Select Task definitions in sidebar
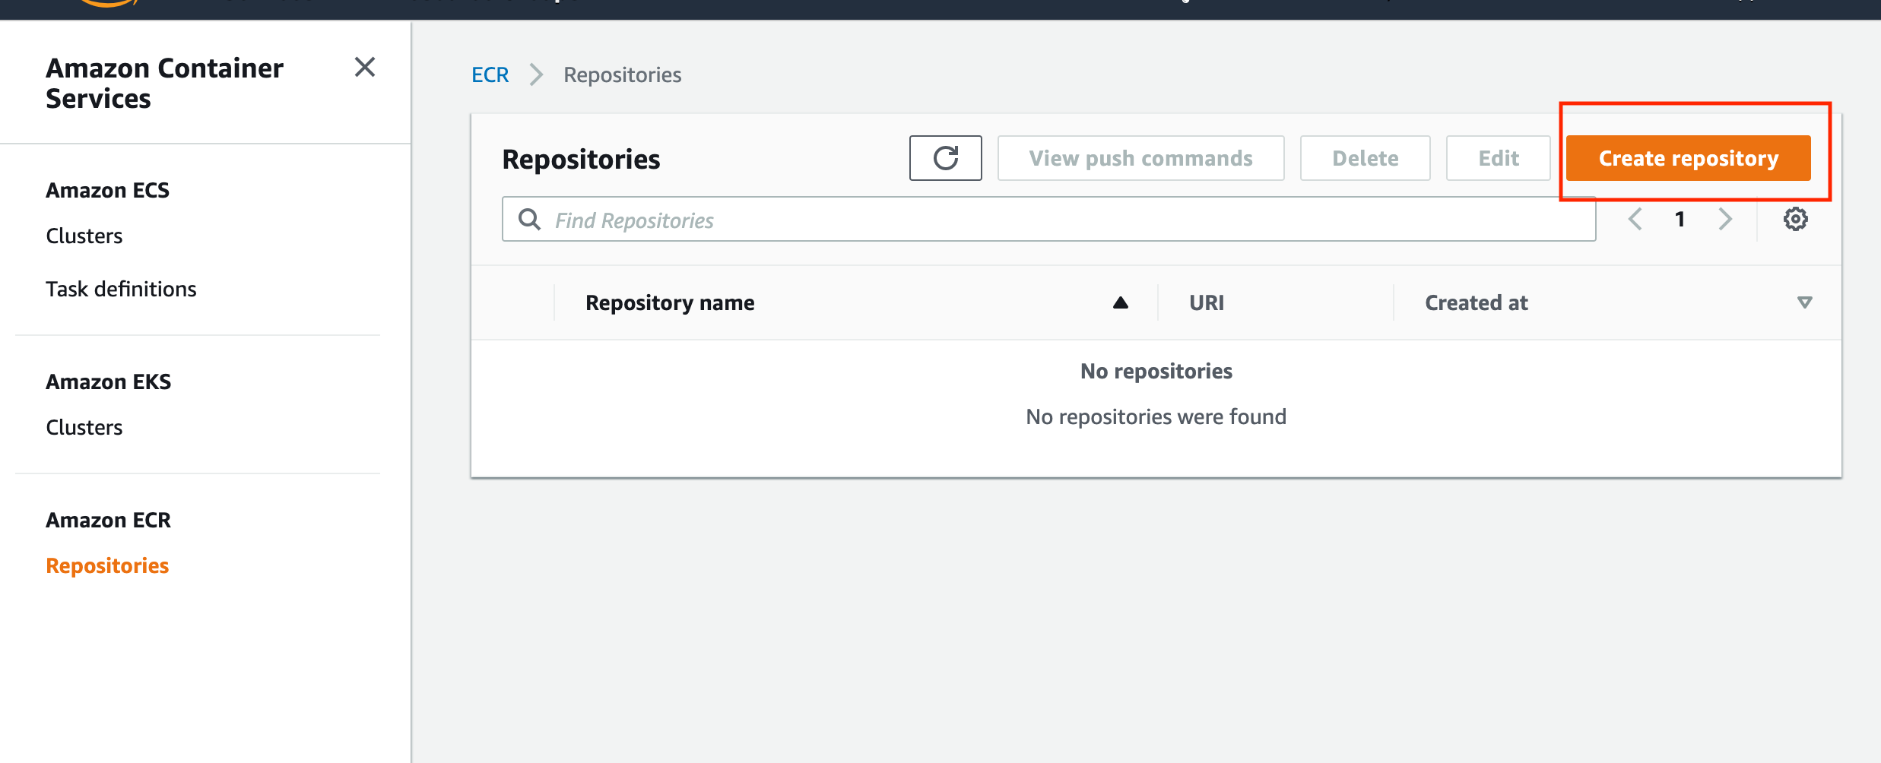The image size is (1881, 763). click(121, 289)
